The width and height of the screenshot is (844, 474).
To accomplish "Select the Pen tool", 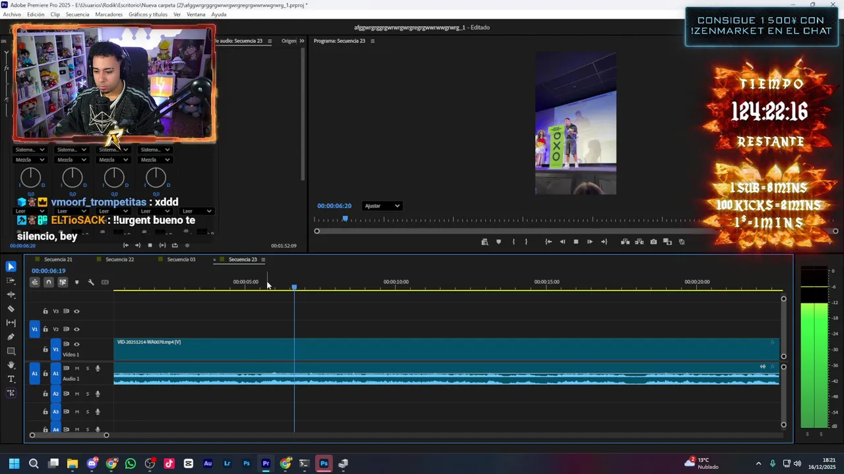I will (11, 336).
